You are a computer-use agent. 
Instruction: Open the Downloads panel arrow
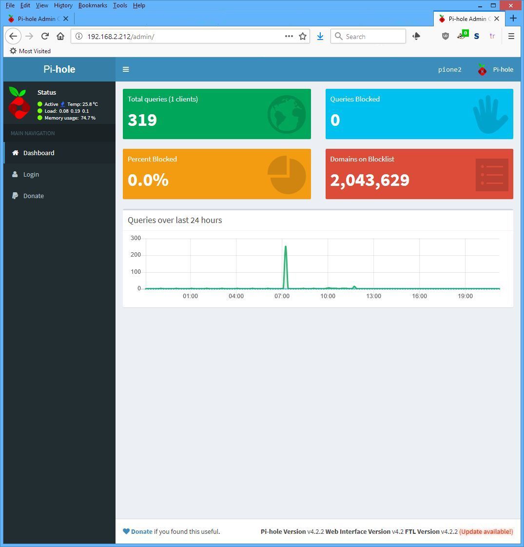coord(320,36)
